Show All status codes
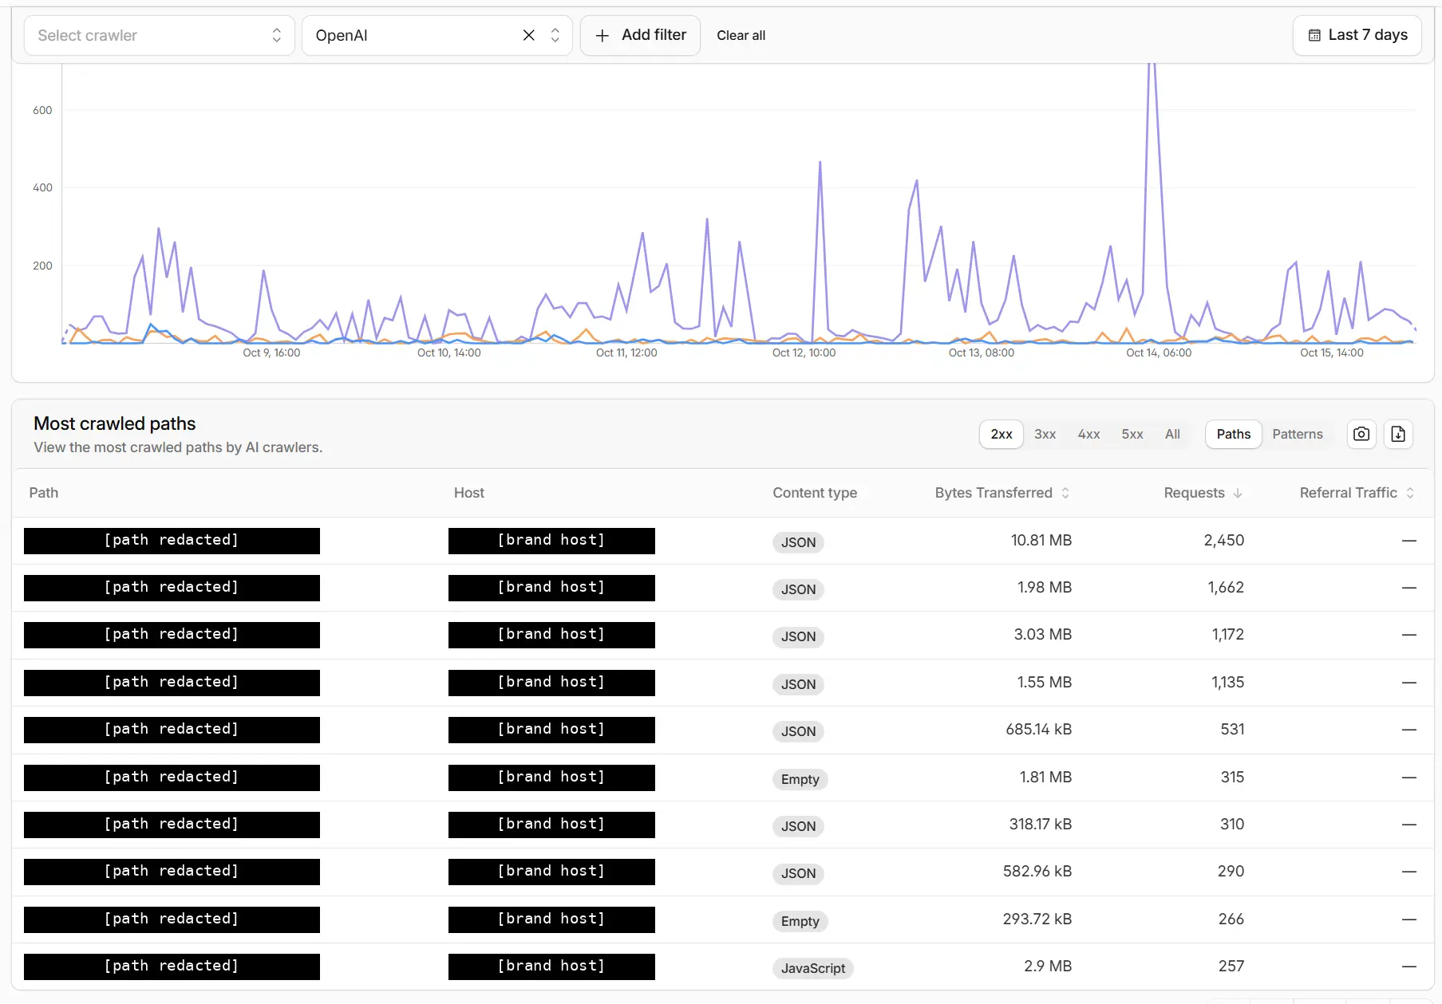 1172,434
